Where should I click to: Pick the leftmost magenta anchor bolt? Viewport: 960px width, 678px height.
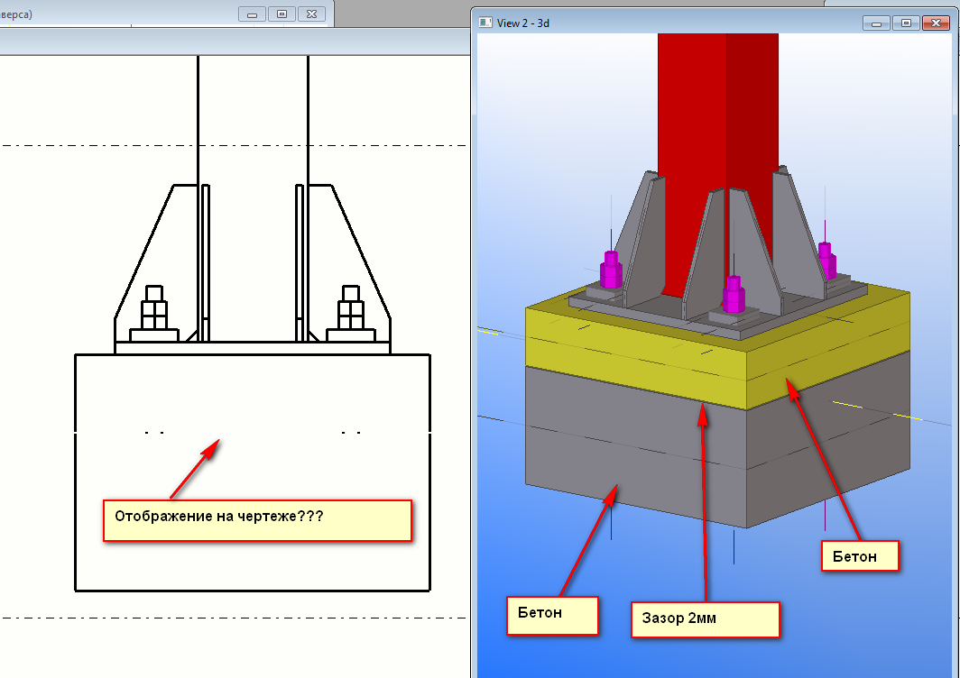611,270
